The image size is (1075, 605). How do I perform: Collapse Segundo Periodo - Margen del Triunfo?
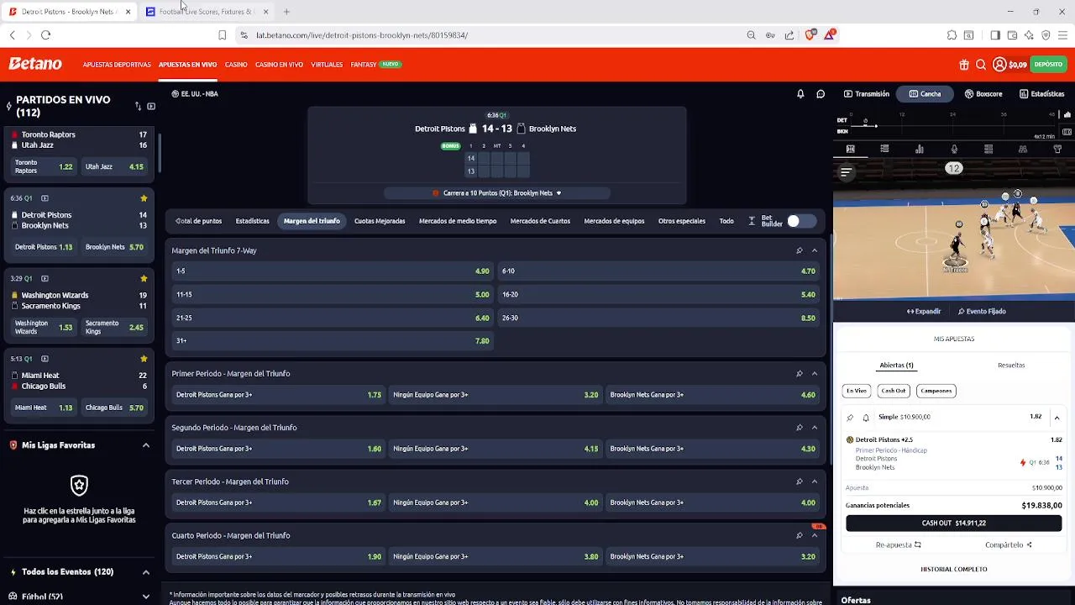point(815,428)
